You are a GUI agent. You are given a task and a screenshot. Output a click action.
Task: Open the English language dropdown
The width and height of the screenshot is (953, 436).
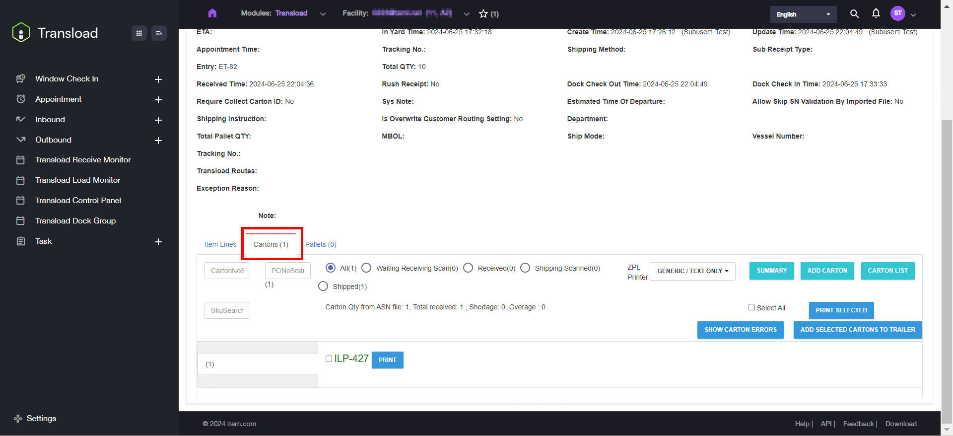point(803,14)
